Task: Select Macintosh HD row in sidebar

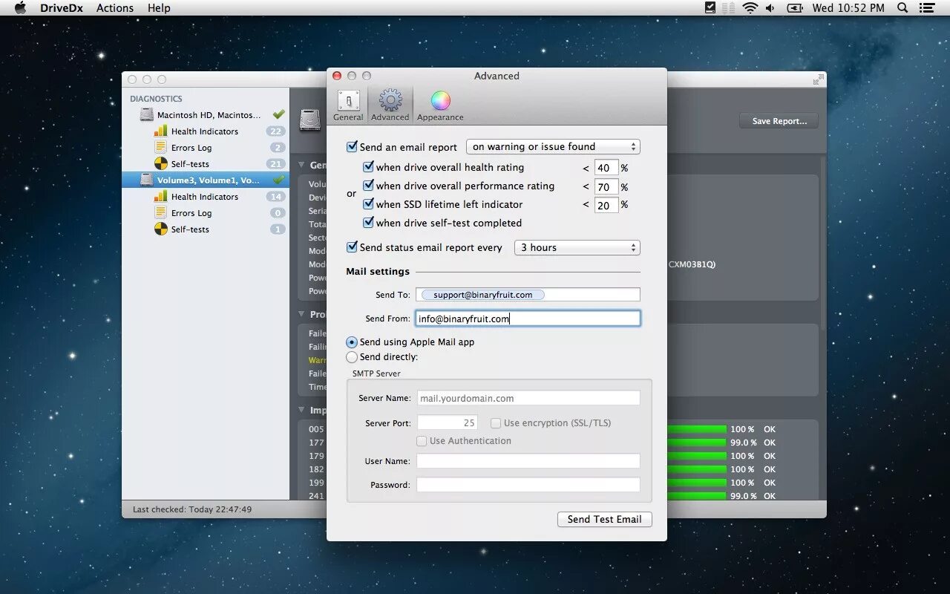Action: (x=206, y=115)
